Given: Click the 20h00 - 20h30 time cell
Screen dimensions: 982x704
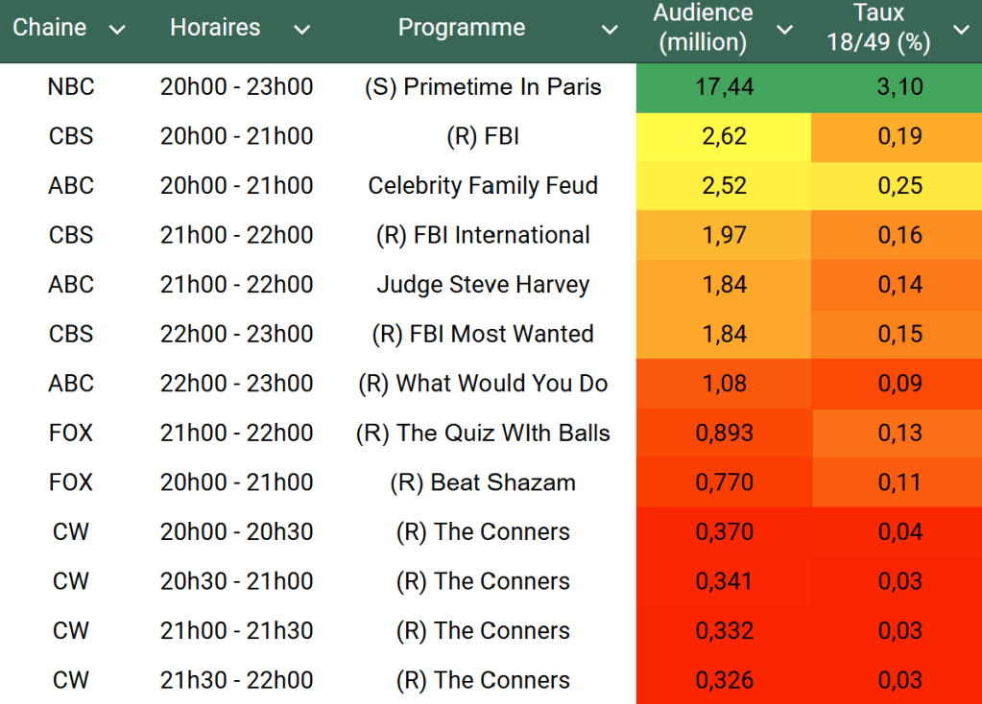Looking at the screenshot, I should pyautogui.click(x=236, y=532).
